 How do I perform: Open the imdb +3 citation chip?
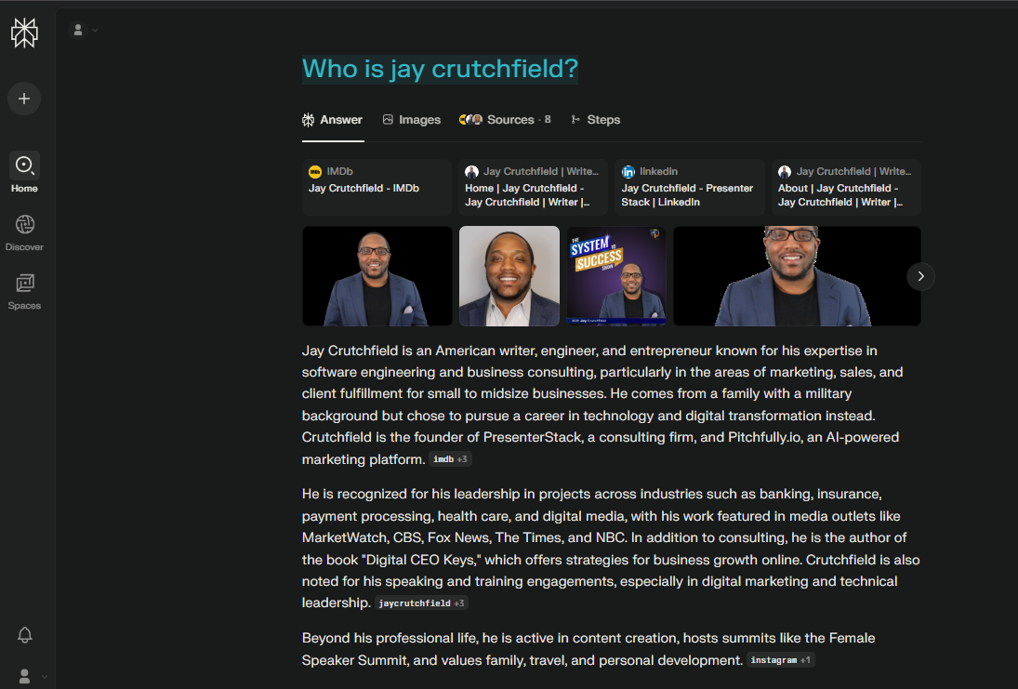click(450, 459)
